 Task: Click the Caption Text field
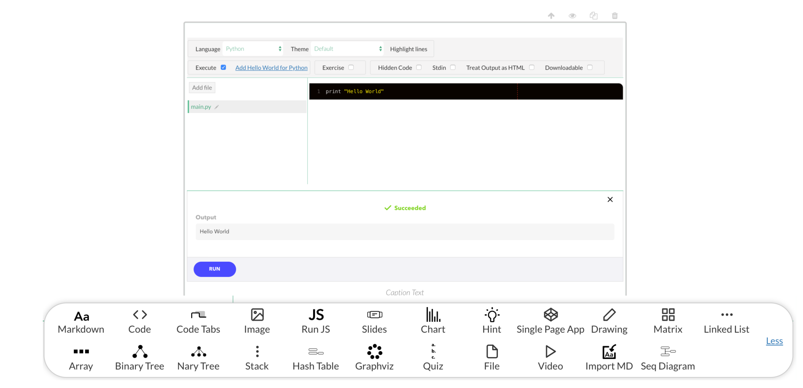tap(404, 292)
